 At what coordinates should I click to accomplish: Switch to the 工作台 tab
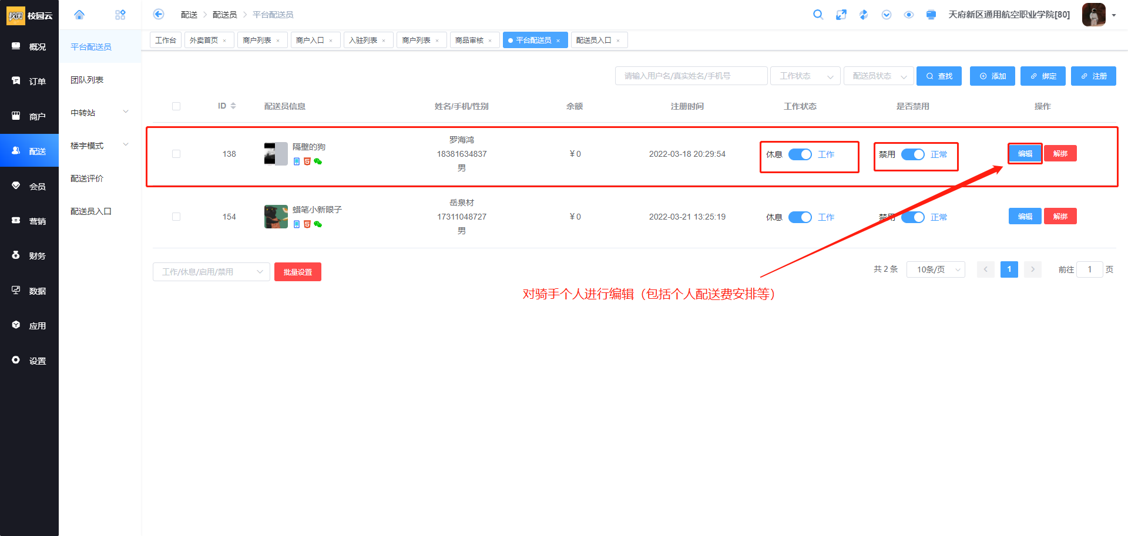[x=166, y=40]
